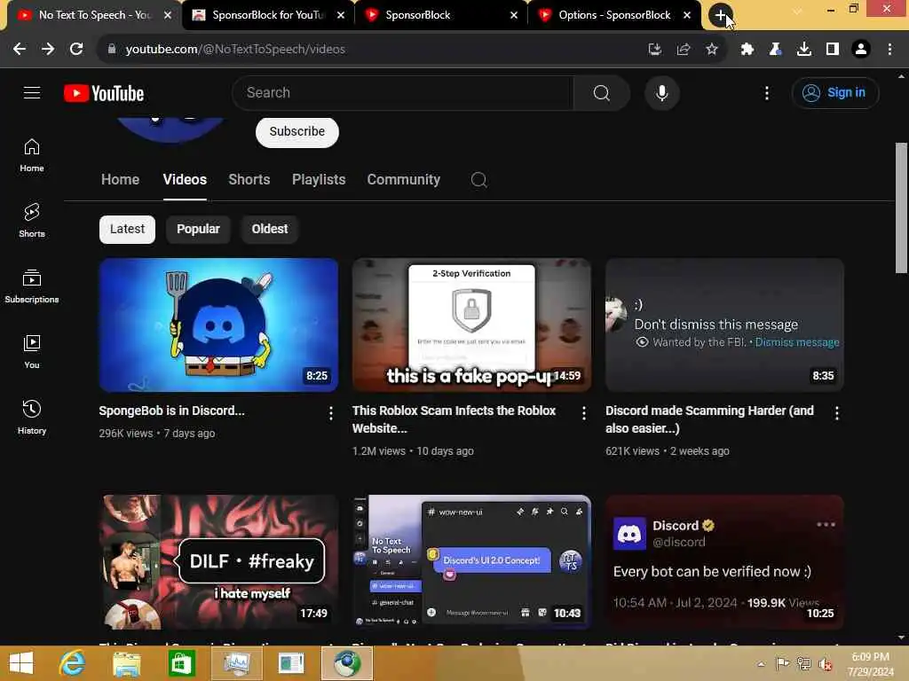Image resolution: width=909 pixels, height=681 pixels.
Task: Open This Roblox Scam Infects title link
Action: pos(454,419)
